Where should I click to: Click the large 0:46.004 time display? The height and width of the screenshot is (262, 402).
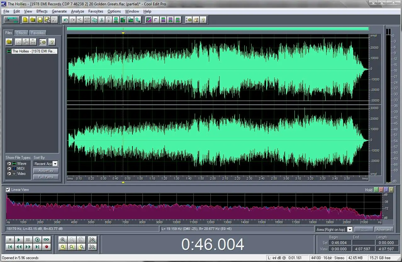[x=213, y=245]
